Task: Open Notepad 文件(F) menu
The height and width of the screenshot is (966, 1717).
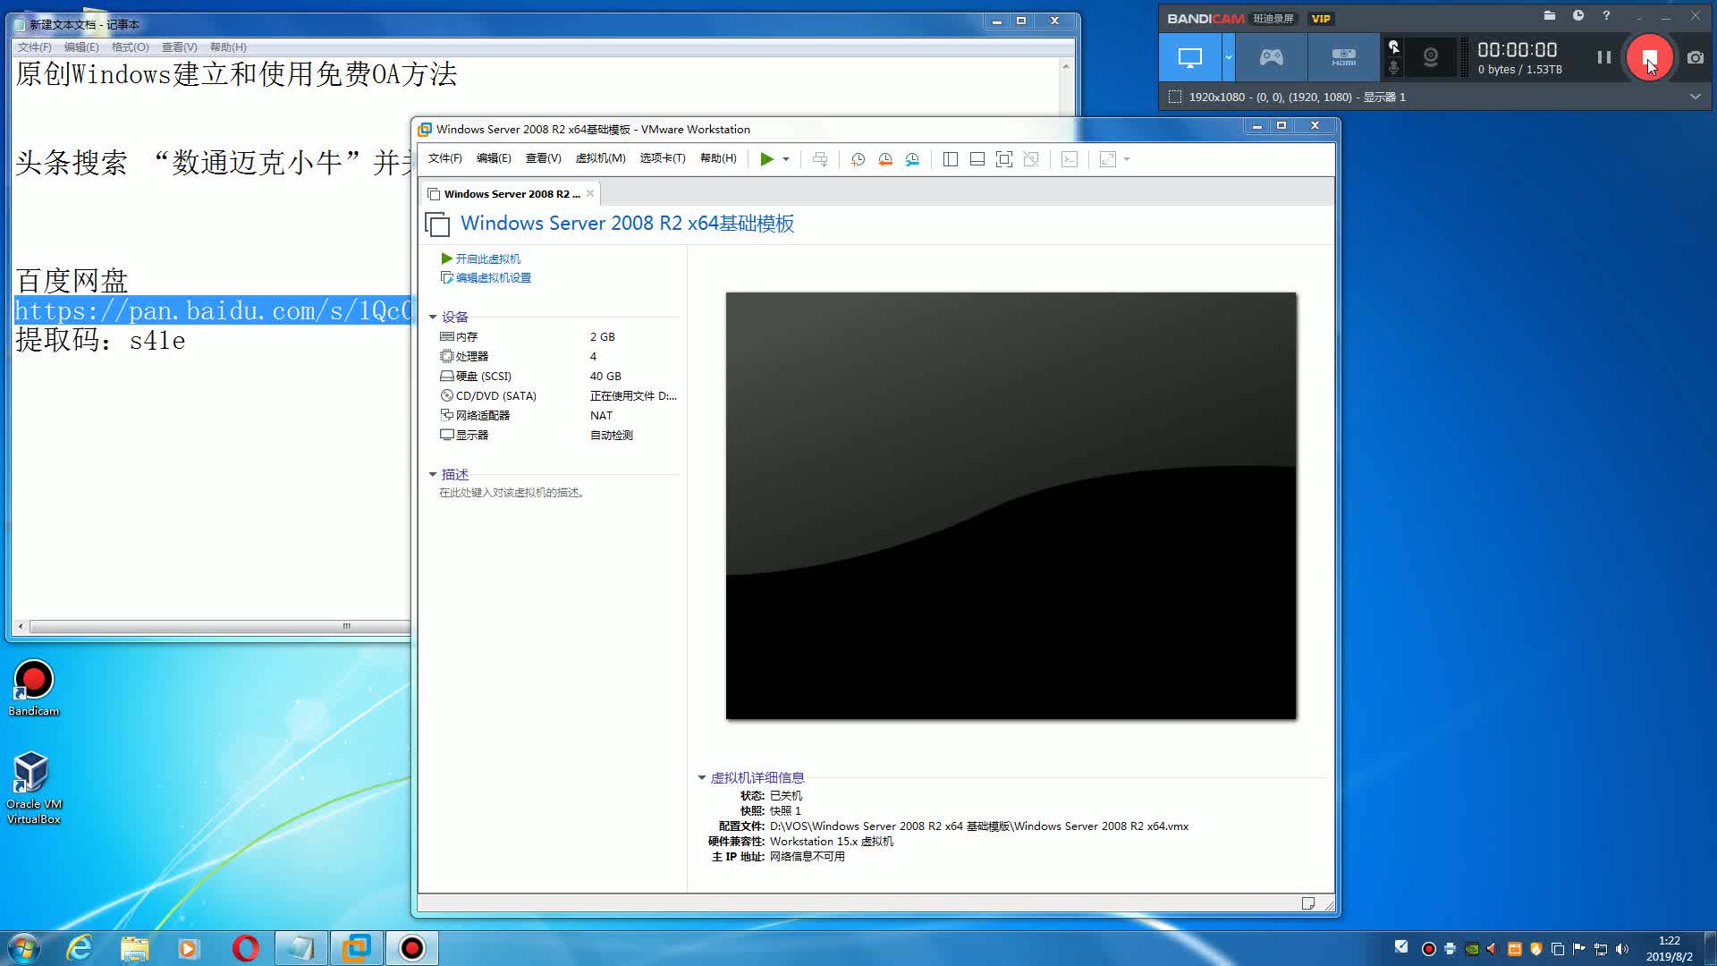Action: 34,47
